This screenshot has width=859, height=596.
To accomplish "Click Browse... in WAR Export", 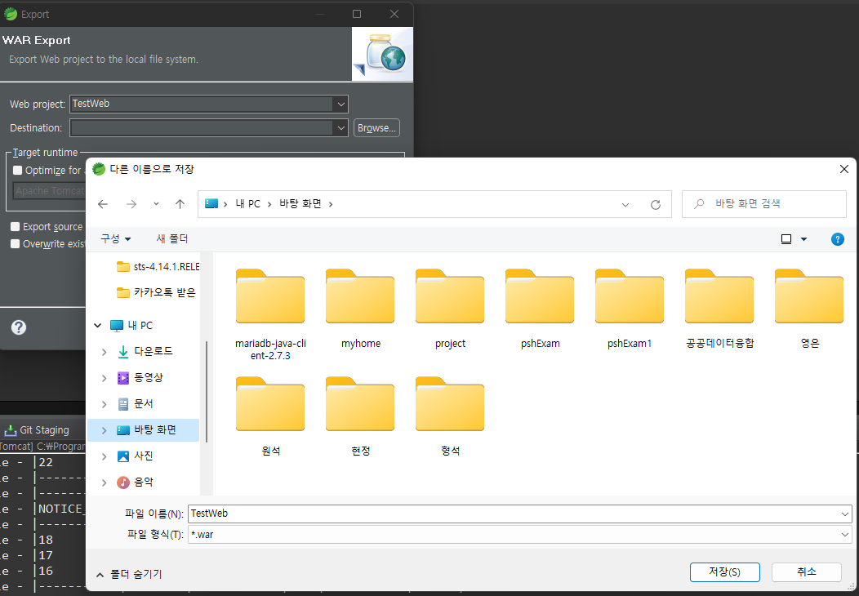I will 376,128.
